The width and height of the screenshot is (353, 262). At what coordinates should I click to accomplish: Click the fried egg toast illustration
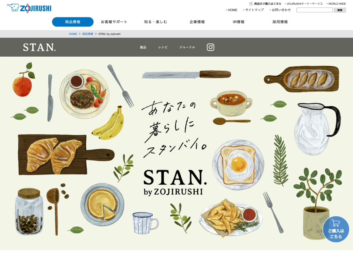click(238, 164)
